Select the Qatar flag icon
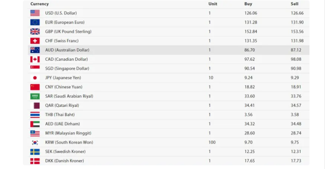The height and width of the screenshot is (169, 328). [x=35, y=105]
